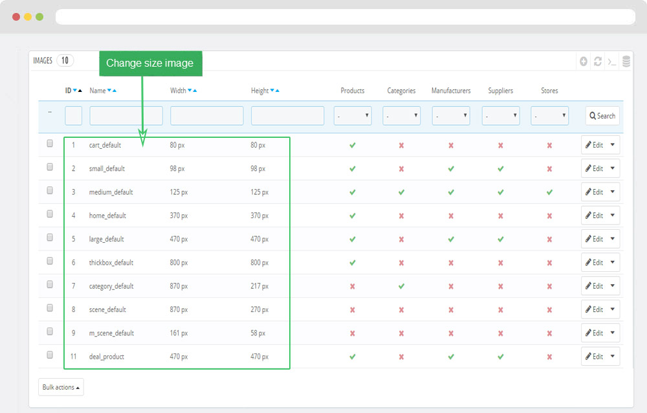
Task: Click the Name filter input field
Action: 126,116
